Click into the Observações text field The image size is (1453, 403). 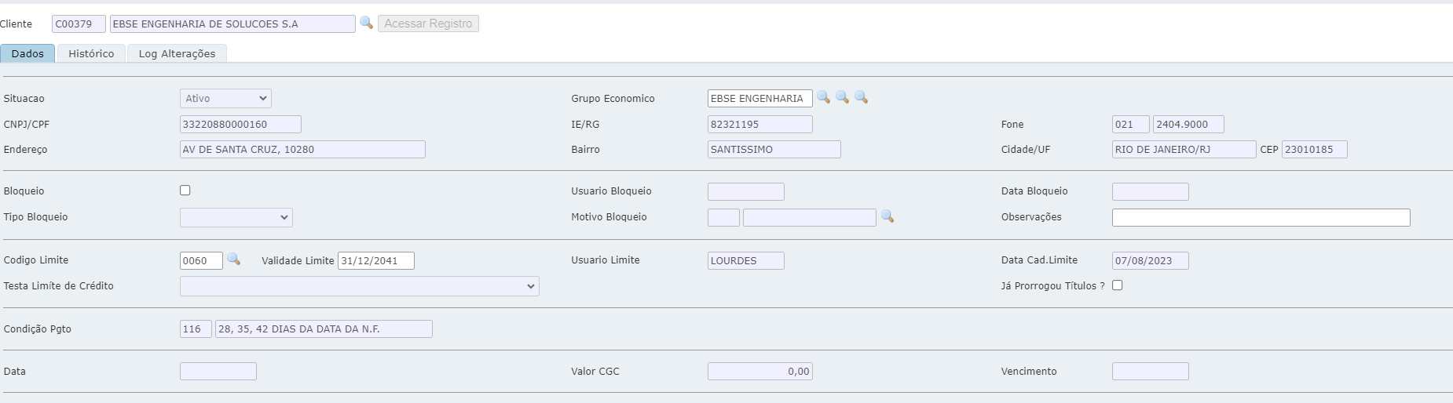coord(1261,217)
